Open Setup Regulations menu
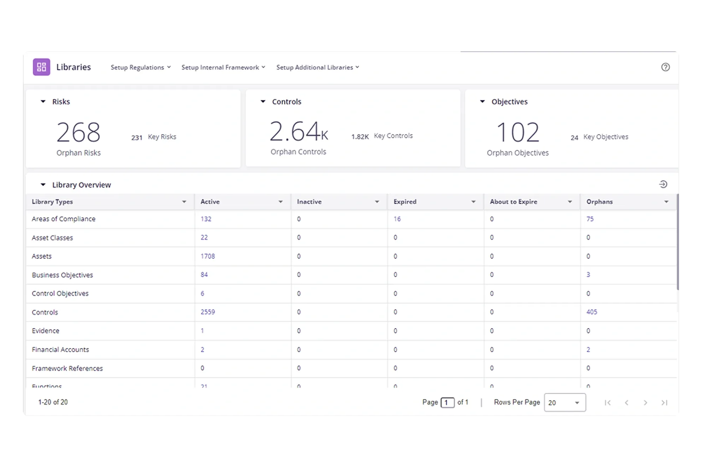The width and height of the screenshot is (701, 466). tap(141, 67)
